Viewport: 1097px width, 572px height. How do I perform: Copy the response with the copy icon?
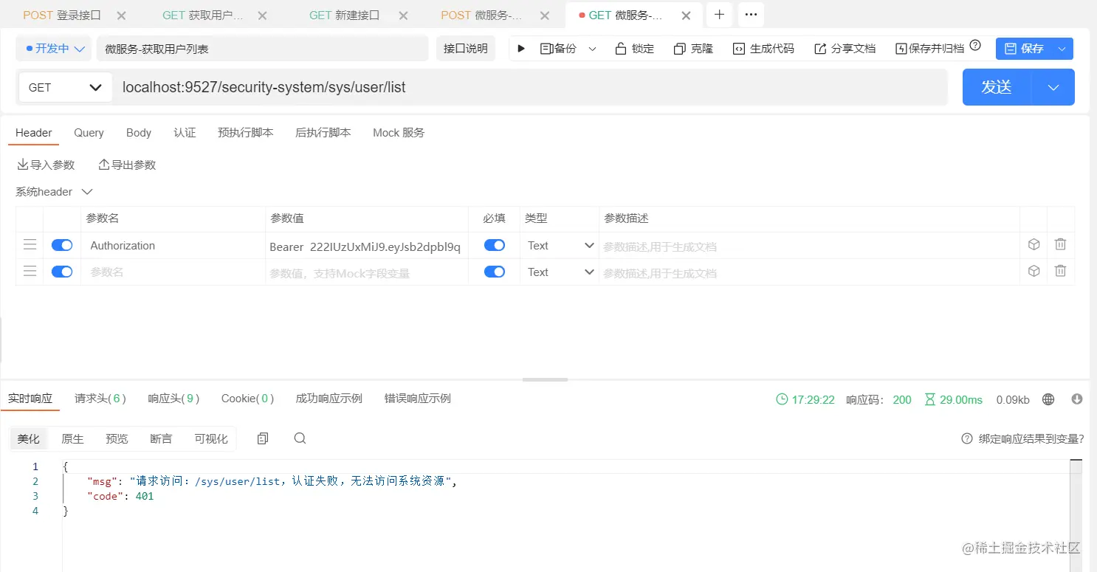pyautogui.click(x=263, y=438)
